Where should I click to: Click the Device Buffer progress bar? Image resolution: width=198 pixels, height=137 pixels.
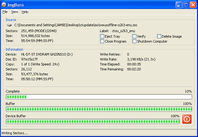pyautogui.click(x=93, y=121)
